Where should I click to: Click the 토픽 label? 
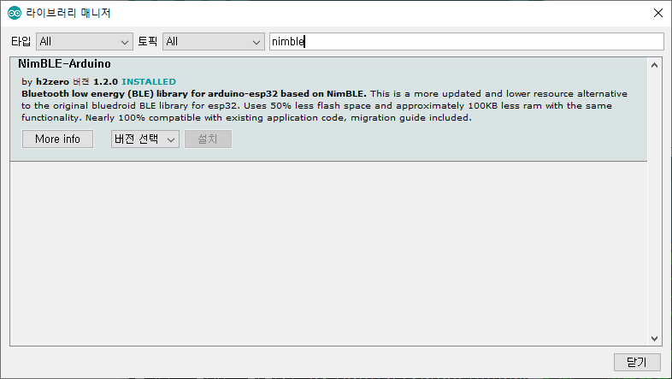(147, 42)
